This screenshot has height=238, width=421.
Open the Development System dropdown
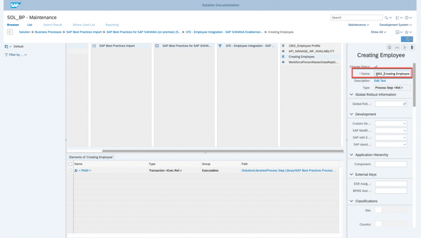[396, 25]
